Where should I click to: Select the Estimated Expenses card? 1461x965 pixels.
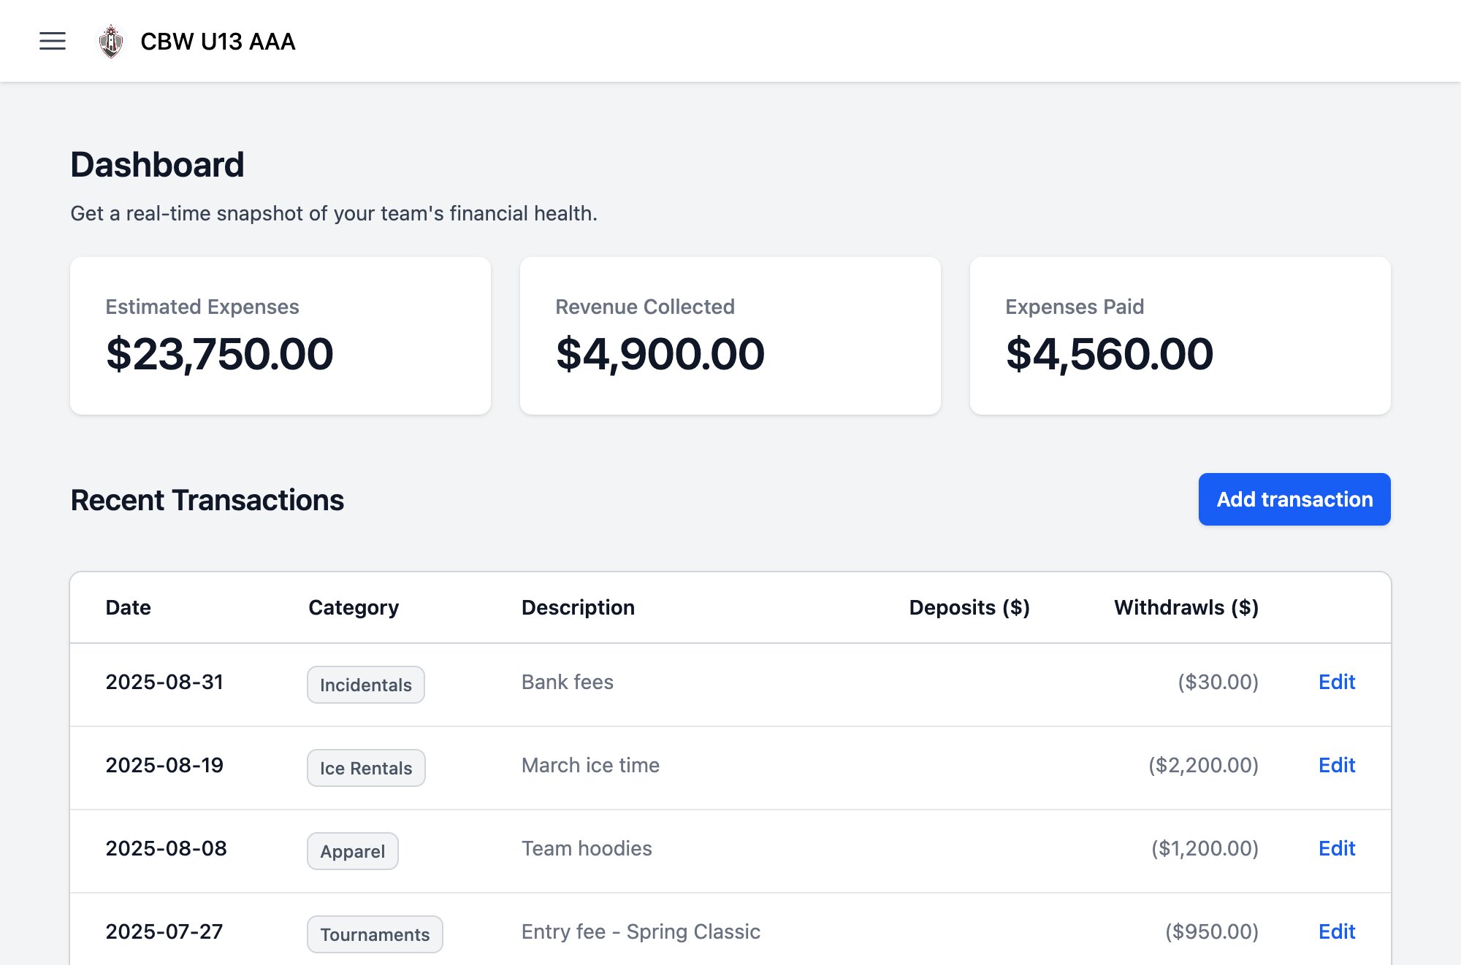coord(281,336)
